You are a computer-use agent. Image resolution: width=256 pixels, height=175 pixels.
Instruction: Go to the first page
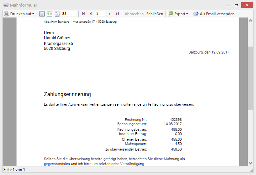tap(83, 14)
